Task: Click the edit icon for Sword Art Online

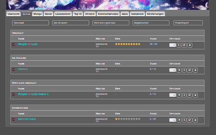Action: (x=190, y=120)
